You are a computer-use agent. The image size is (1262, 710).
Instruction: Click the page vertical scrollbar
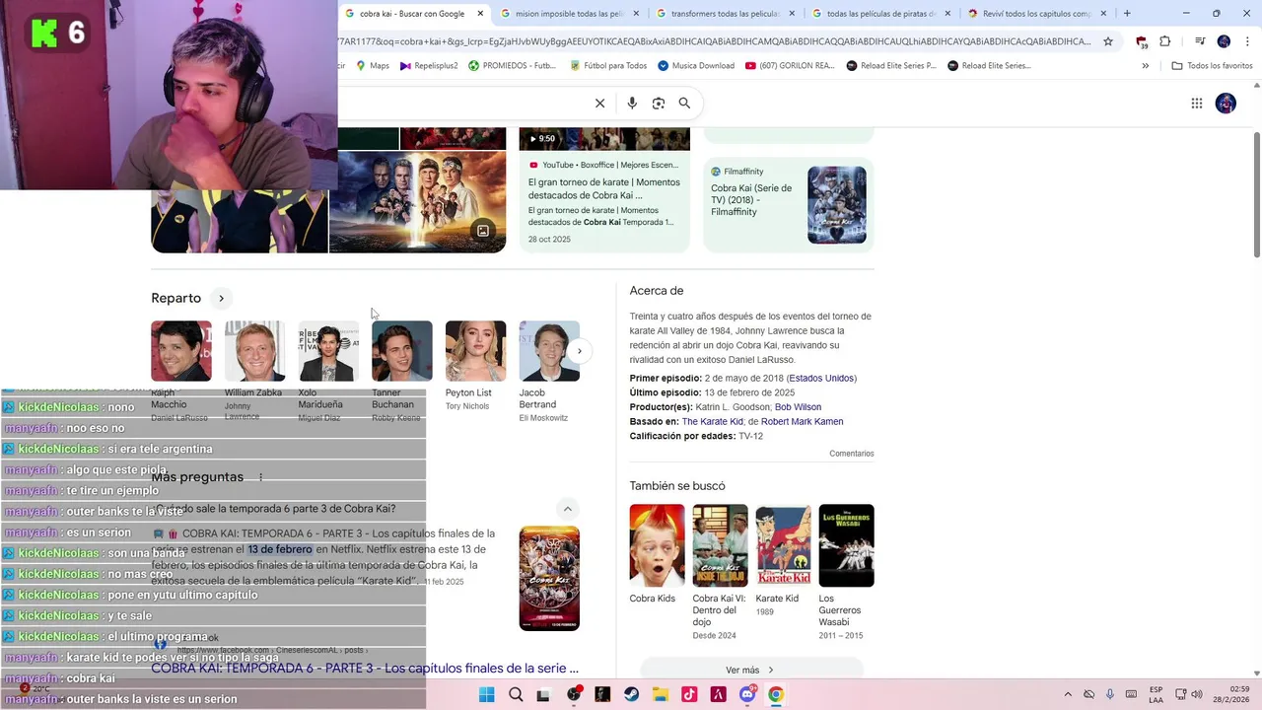tap(1256, 194)
